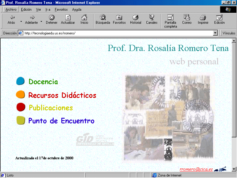Stop page loading with Detener

pos(52,20)
